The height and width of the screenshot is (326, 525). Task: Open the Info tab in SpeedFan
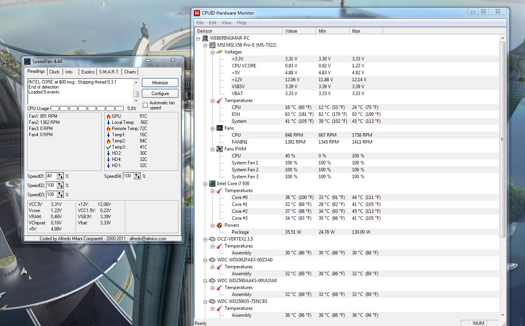pos(69,72)
